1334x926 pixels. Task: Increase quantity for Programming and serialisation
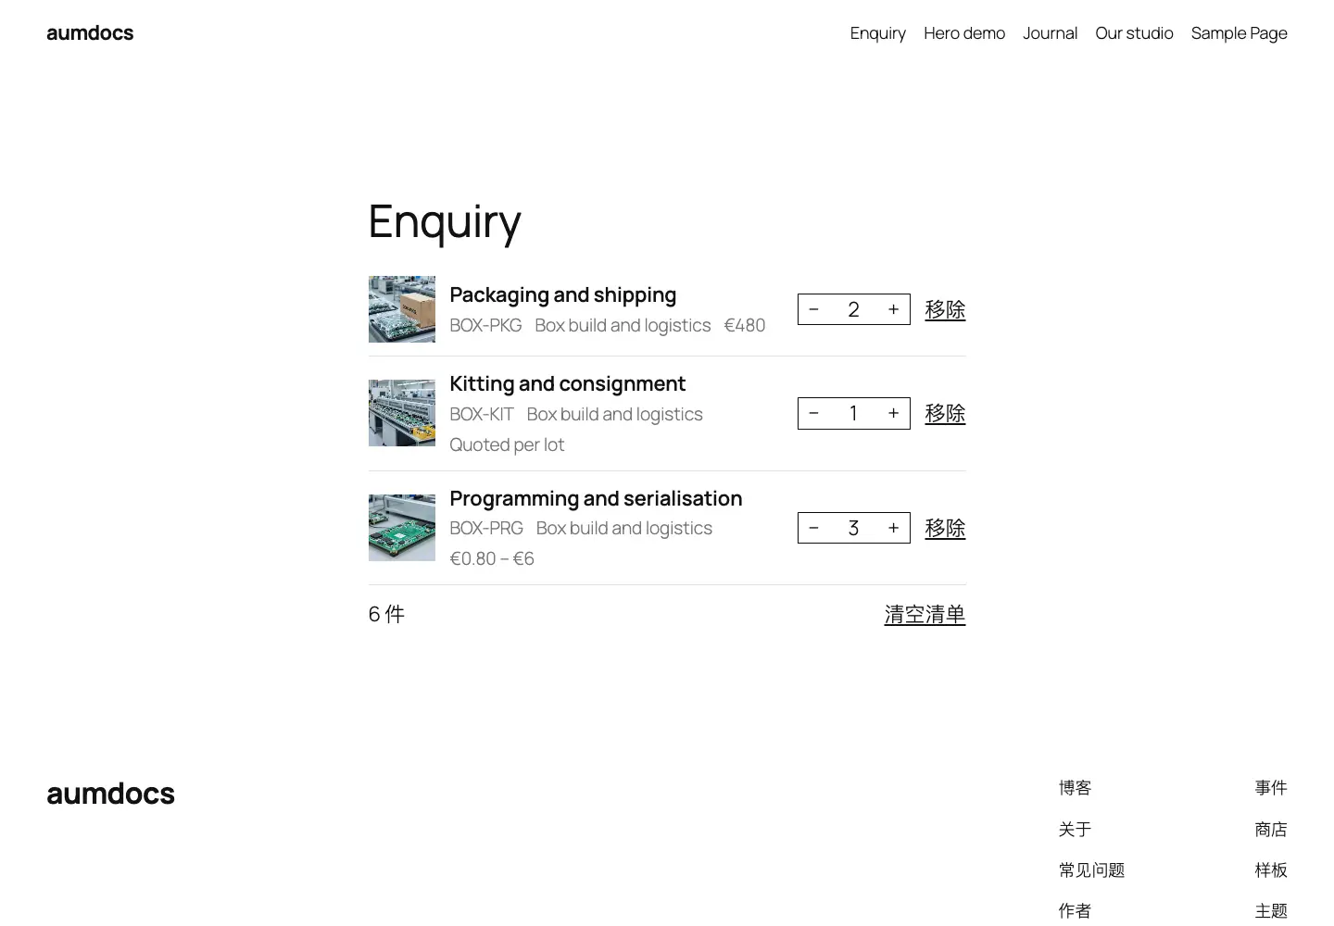pos(893,528)
